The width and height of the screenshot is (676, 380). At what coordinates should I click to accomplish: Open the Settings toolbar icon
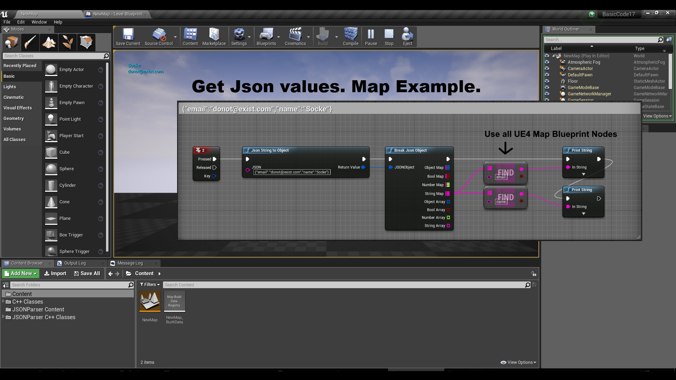tap(239, 37)
